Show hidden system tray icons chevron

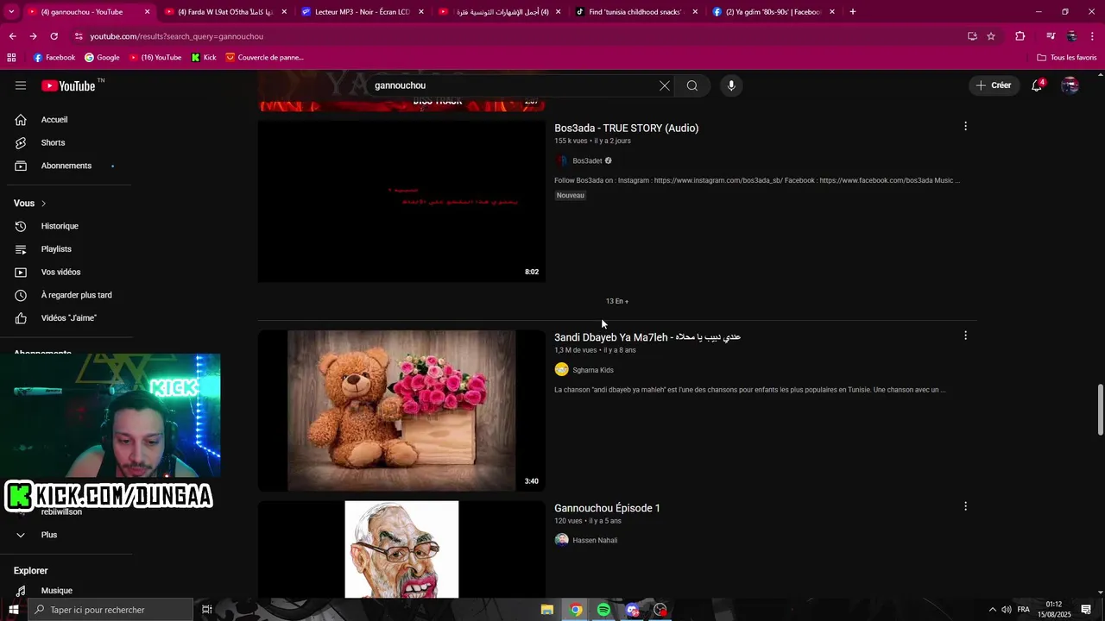click(x=992, y=610)
